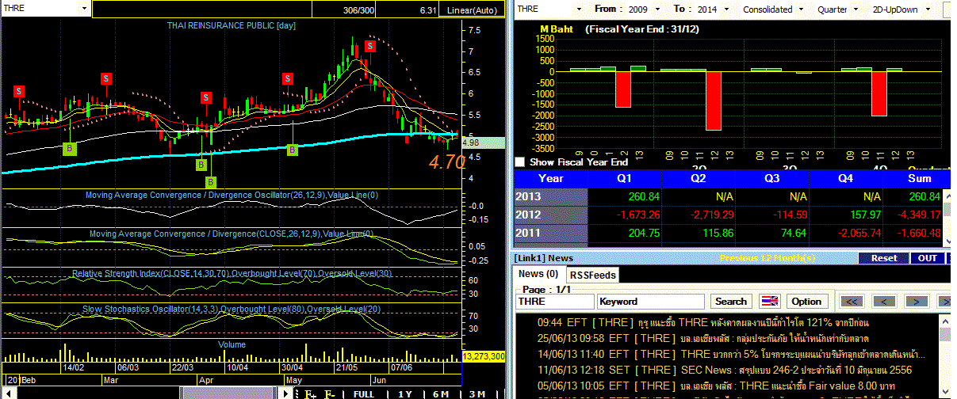Click the OUT button in News header
The image size is (957, 399).
928,257
